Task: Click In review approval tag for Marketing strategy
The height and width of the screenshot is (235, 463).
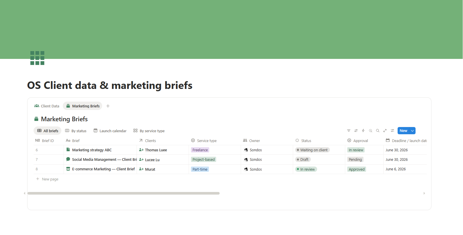Action: [356, 150]
